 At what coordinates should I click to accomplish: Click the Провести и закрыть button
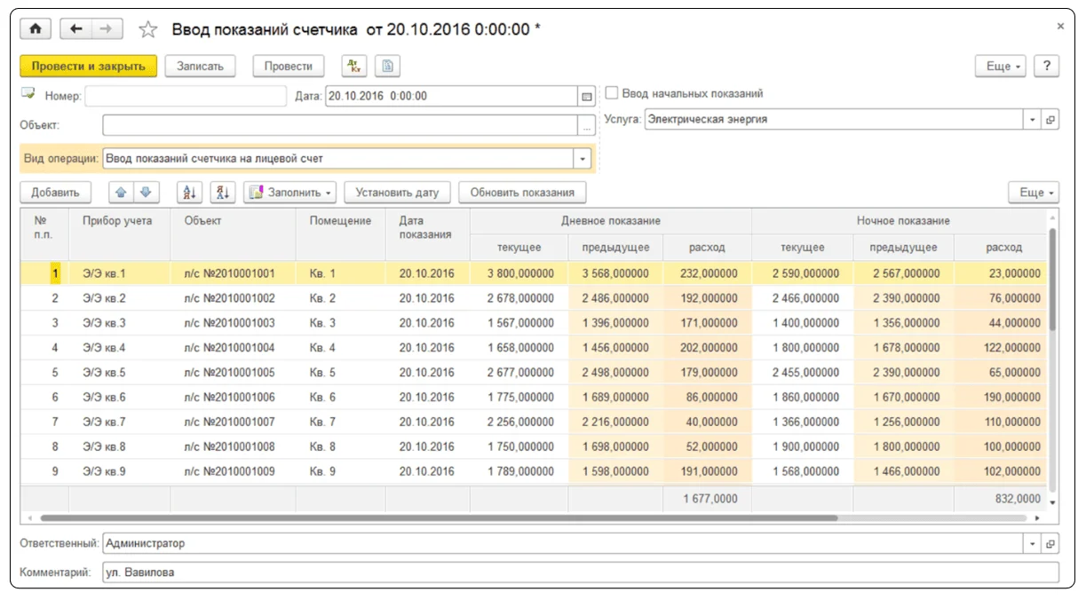pos(89,66)
